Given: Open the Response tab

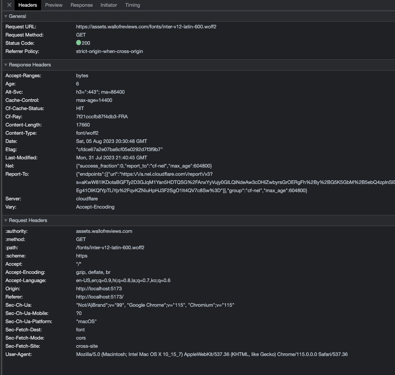Looking at the screenshot, I should click(81, 5).
